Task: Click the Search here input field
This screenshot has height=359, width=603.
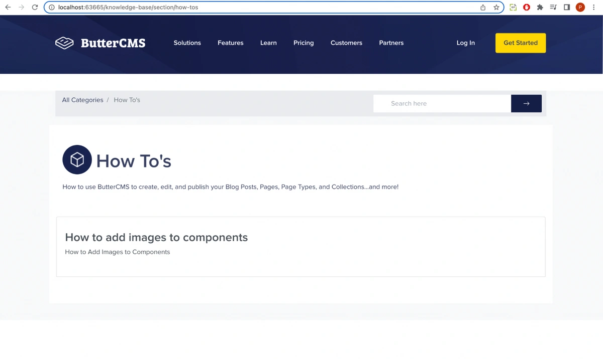Action: pyautogui.click(x=442, y=103)
